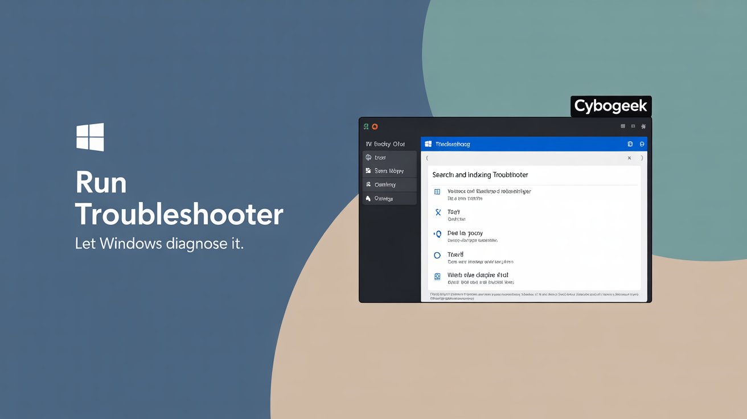
Task: Click the round icon at the blue header's right end
Action: coord(642,144)
